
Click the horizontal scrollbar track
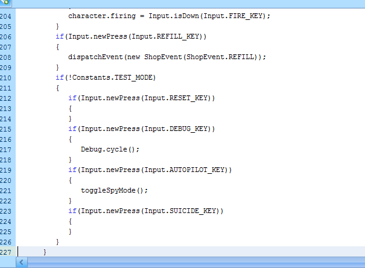coord(196,263)
